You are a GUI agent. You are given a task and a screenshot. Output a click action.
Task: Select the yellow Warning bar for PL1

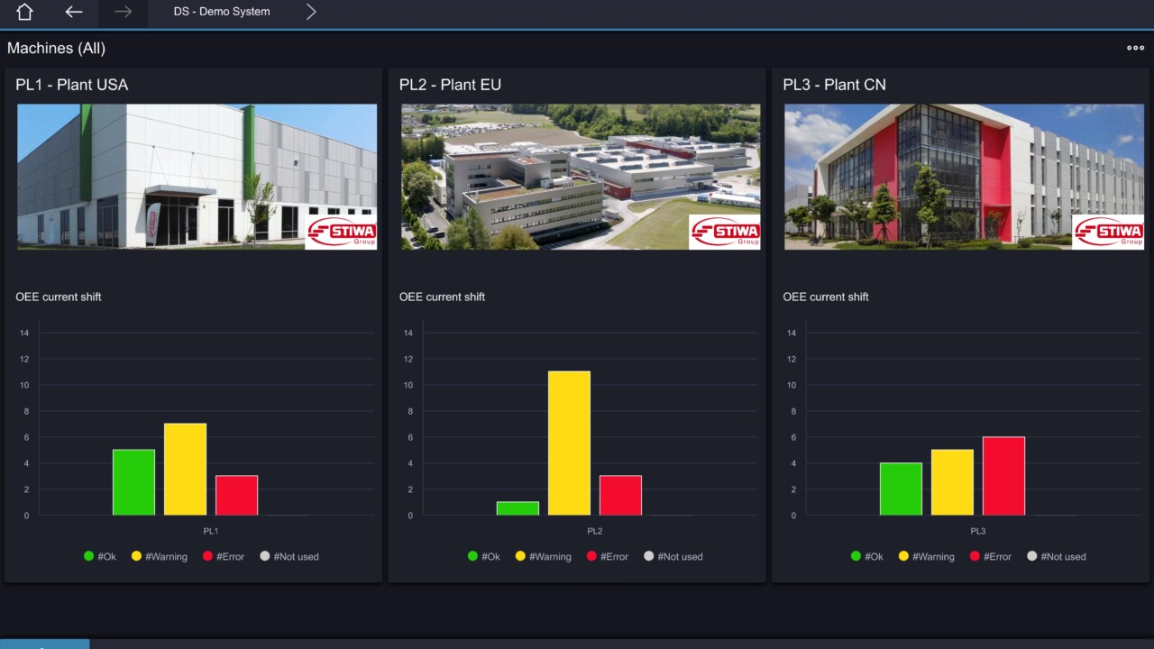tap(185, 470)
